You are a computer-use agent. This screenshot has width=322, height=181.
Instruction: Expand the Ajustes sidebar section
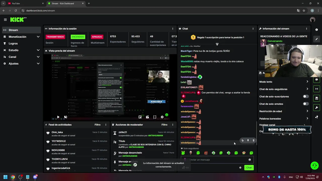(x=21, y=64)
